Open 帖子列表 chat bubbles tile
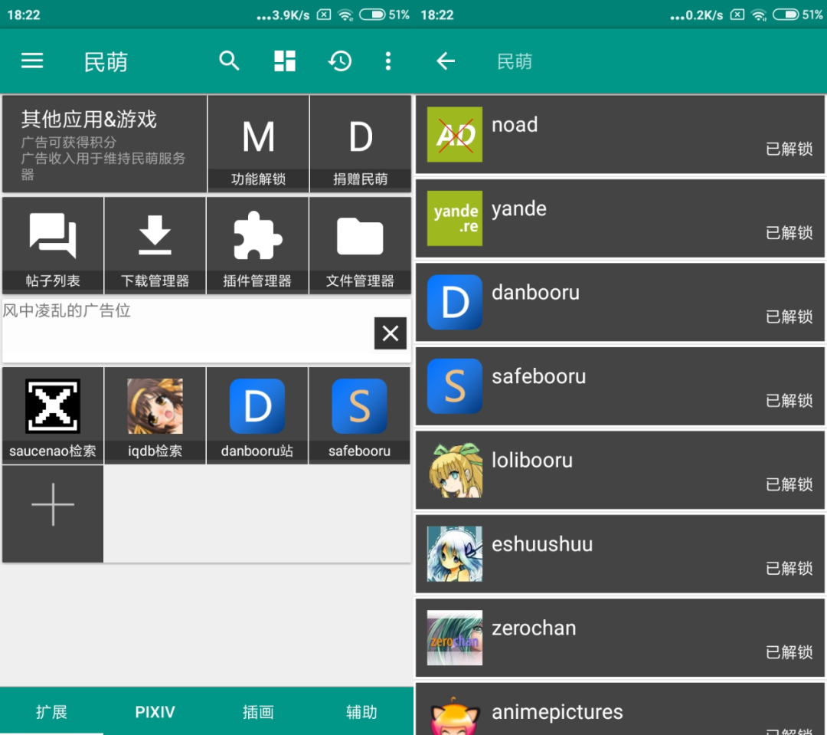827x735 pixels. [x=53, y=245]
